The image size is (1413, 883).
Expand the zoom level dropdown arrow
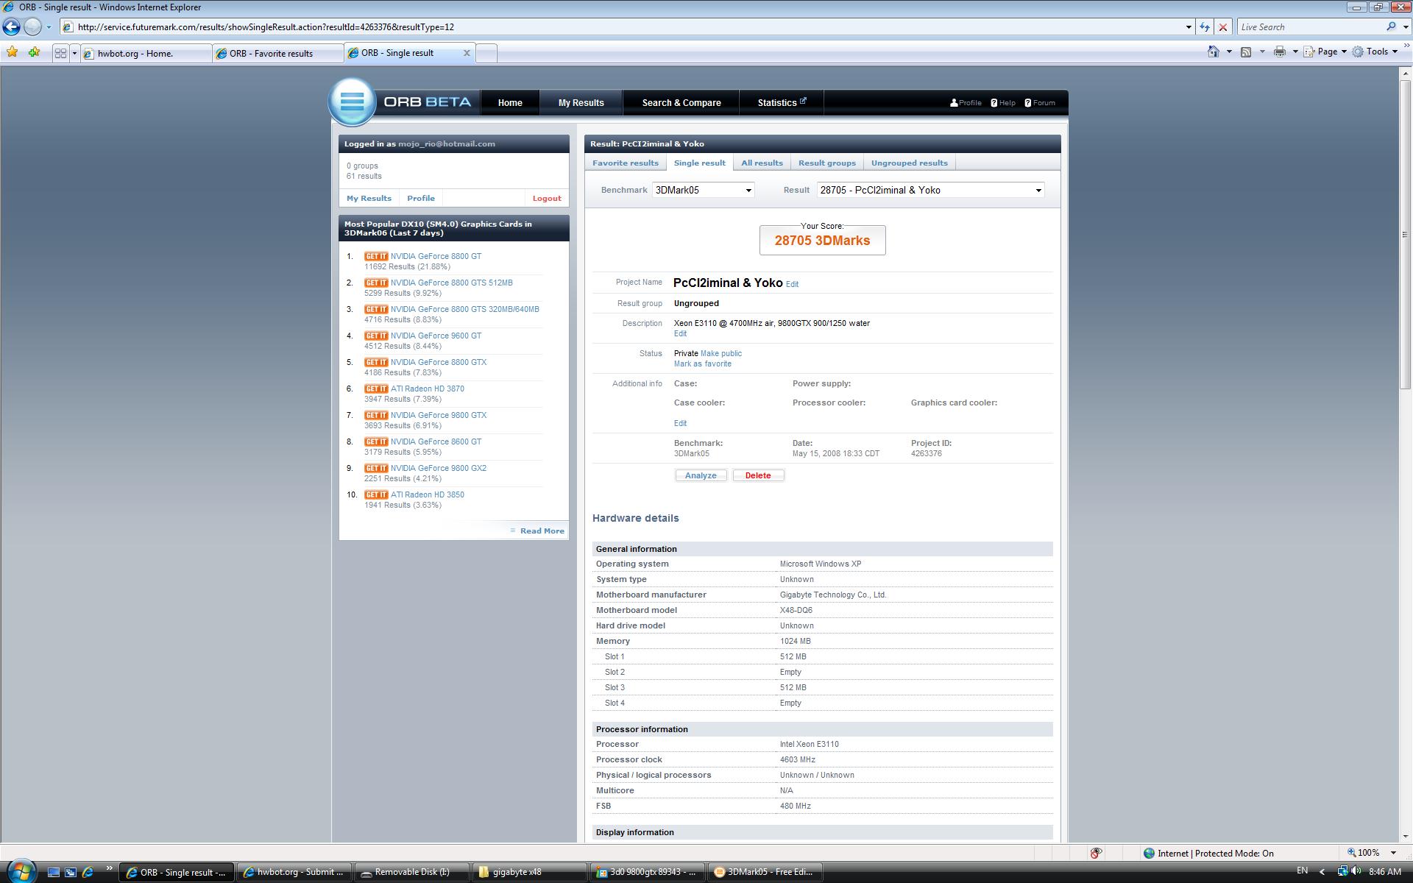(1393, 853)
